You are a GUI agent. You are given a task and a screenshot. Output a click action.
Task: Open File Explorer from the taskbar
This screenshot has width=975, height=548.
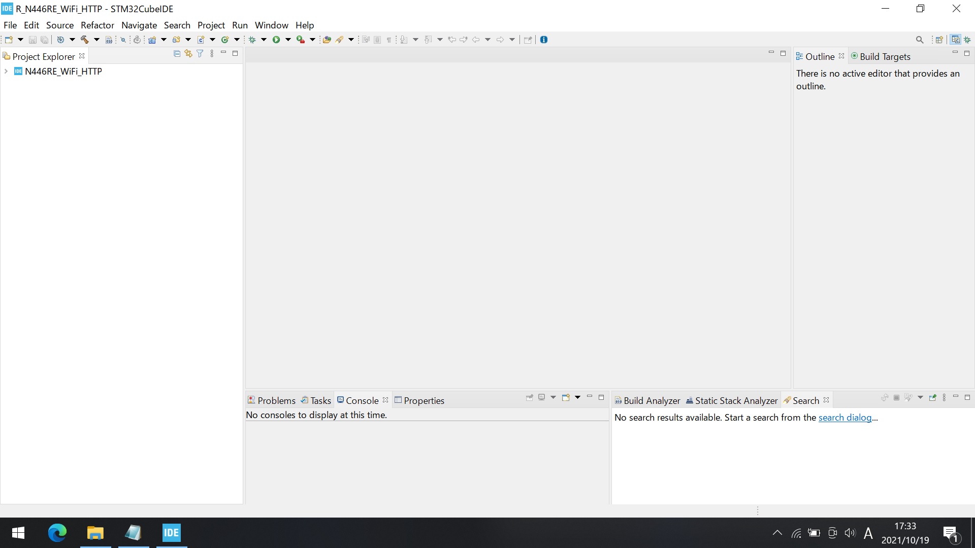[x=95, y=533]
